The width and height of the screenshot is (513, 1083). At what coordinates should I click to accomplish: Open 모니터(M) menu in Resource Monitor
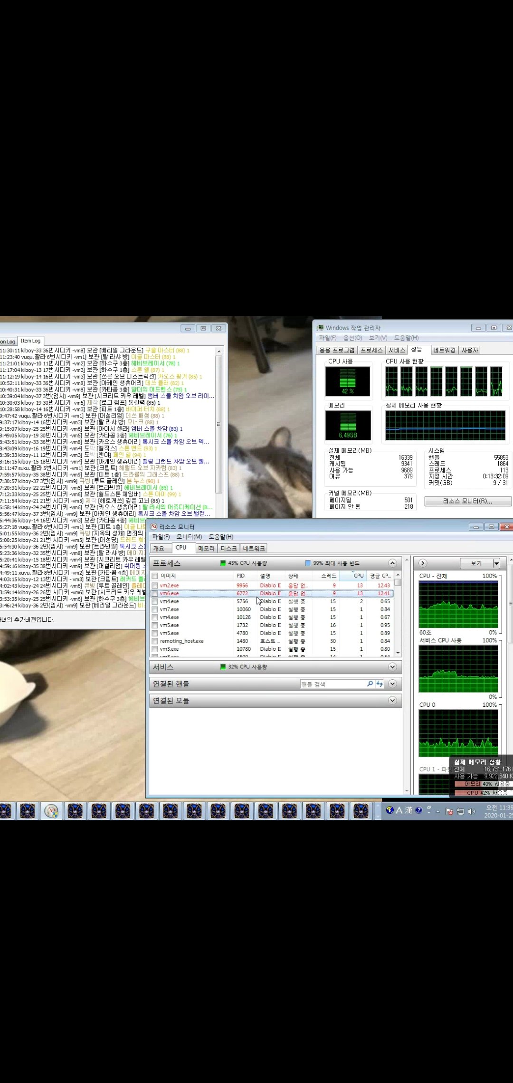pos(190,537)
